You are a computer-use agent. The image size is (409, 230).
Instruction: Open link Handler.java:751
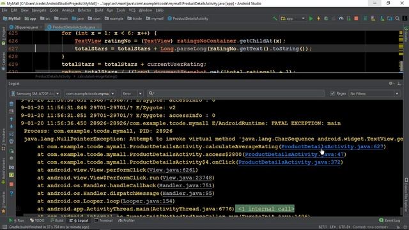tap(185, 185)
